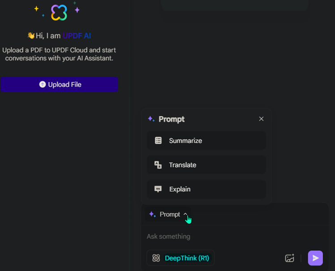
Task: Click the image upload icon near send
Action: click(290, 258)
